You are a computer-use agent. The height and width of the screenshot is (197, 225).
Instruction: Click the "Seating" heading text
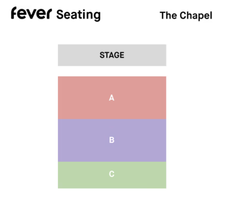click(79, 15)
